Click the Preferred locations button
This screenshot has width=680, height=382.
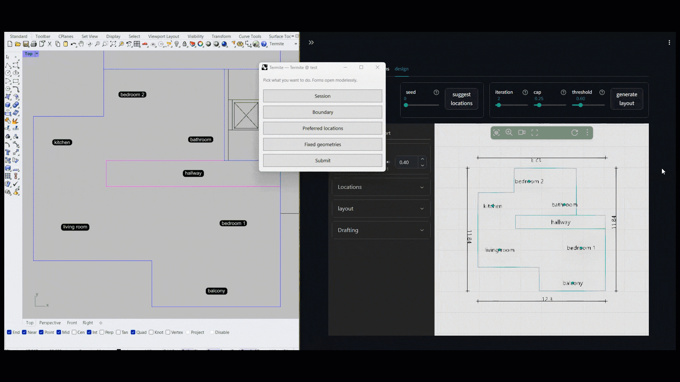point(322,128)
